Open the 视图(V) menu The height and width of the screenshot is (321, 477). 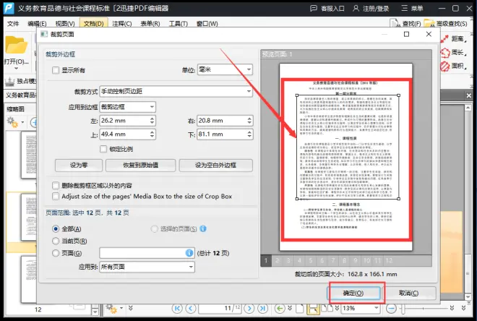point(65,23)
